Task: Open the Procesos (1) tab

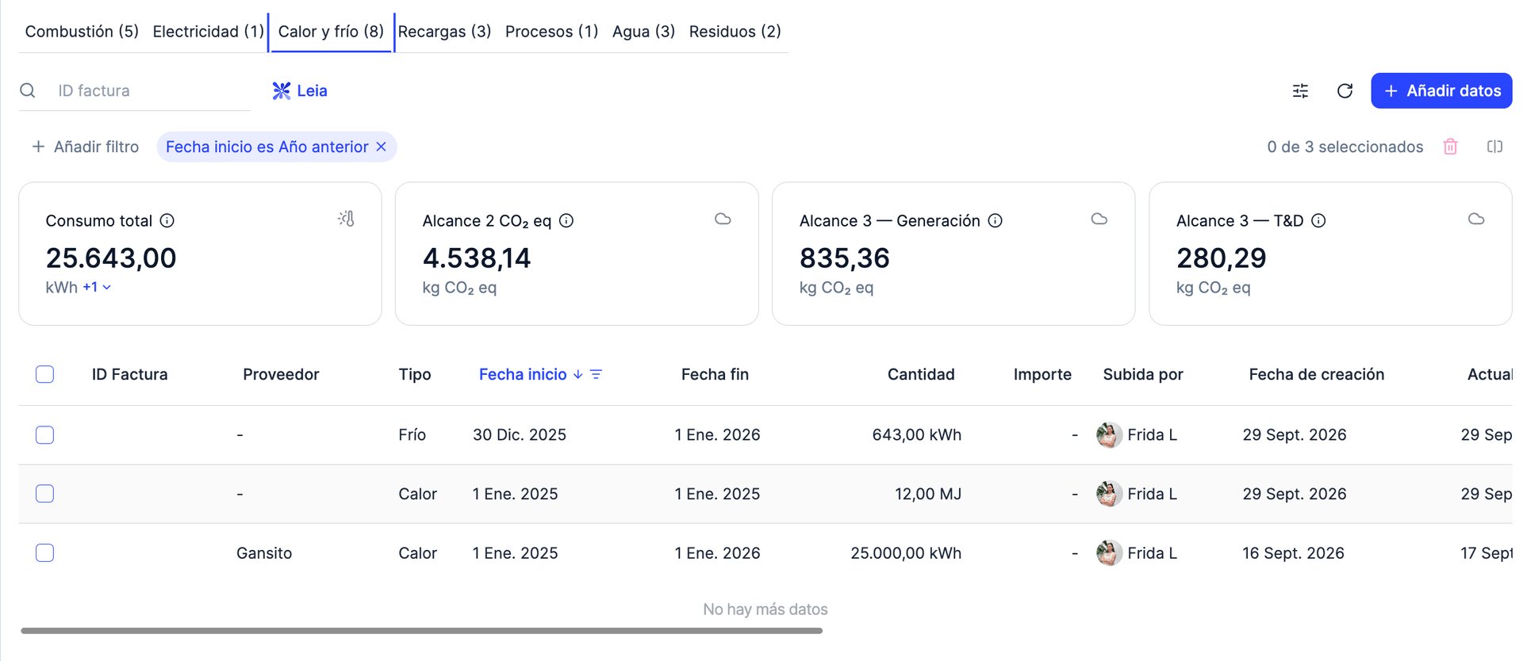Action: (551, 32)
